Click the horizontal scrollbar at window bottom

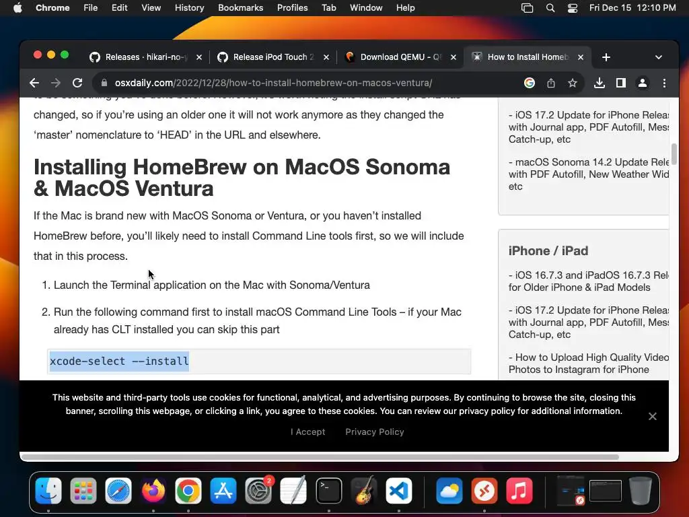tap(320, 457)
